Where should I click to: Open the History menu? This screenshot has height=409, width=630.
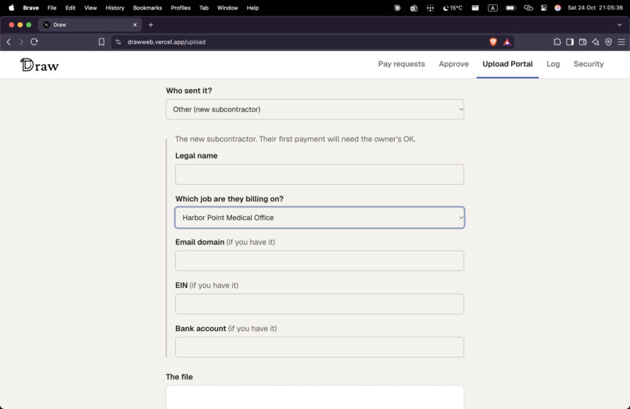coord(115,8)
